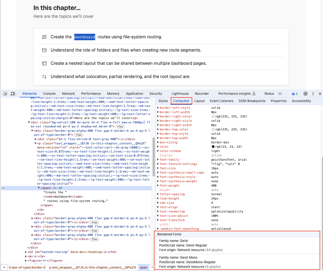The height and width of the screenshot is (271, 323).
Task: Select span in the breadcrumb bar
Action: click(144, 267)
